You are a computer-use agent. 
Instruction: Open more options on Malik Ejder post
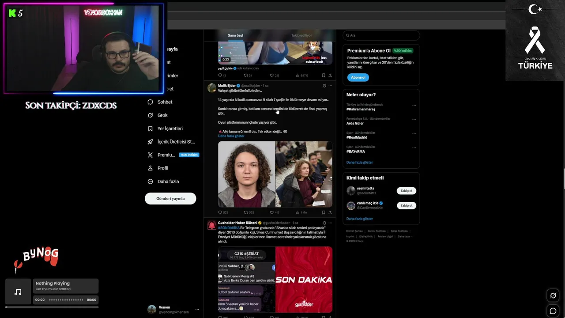[x=330, y=86]
